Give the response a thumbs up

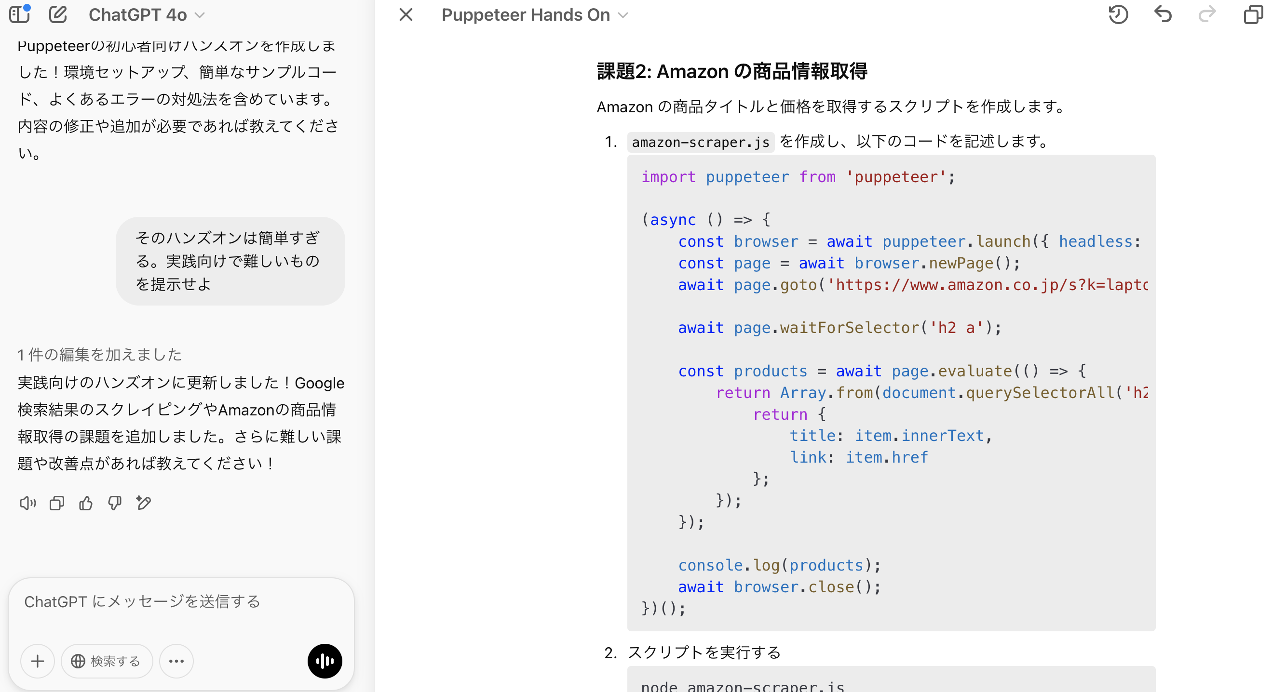pyautogui.click(x=85, y=503)
